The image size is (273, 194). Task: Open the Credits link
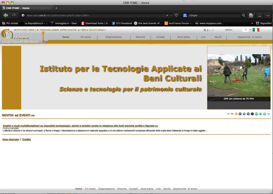pyautogui.click(x=26, y=139)
